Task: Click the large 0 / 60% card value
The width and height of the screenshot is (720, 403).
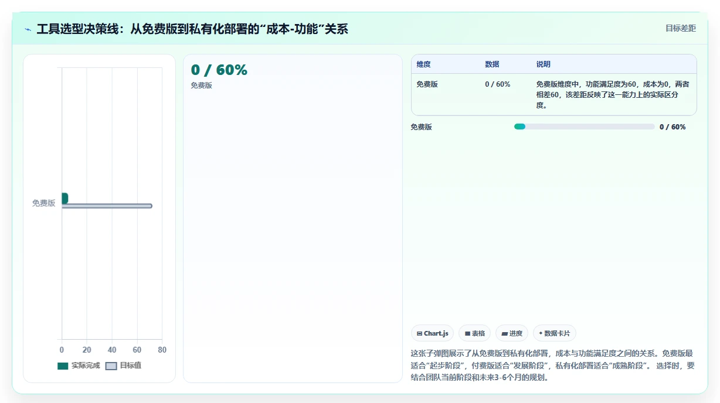Action: click(x=219, y=70)
